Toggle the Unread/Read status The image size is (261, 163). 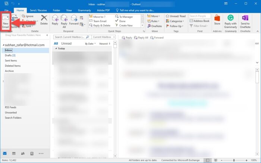point(176,16)
